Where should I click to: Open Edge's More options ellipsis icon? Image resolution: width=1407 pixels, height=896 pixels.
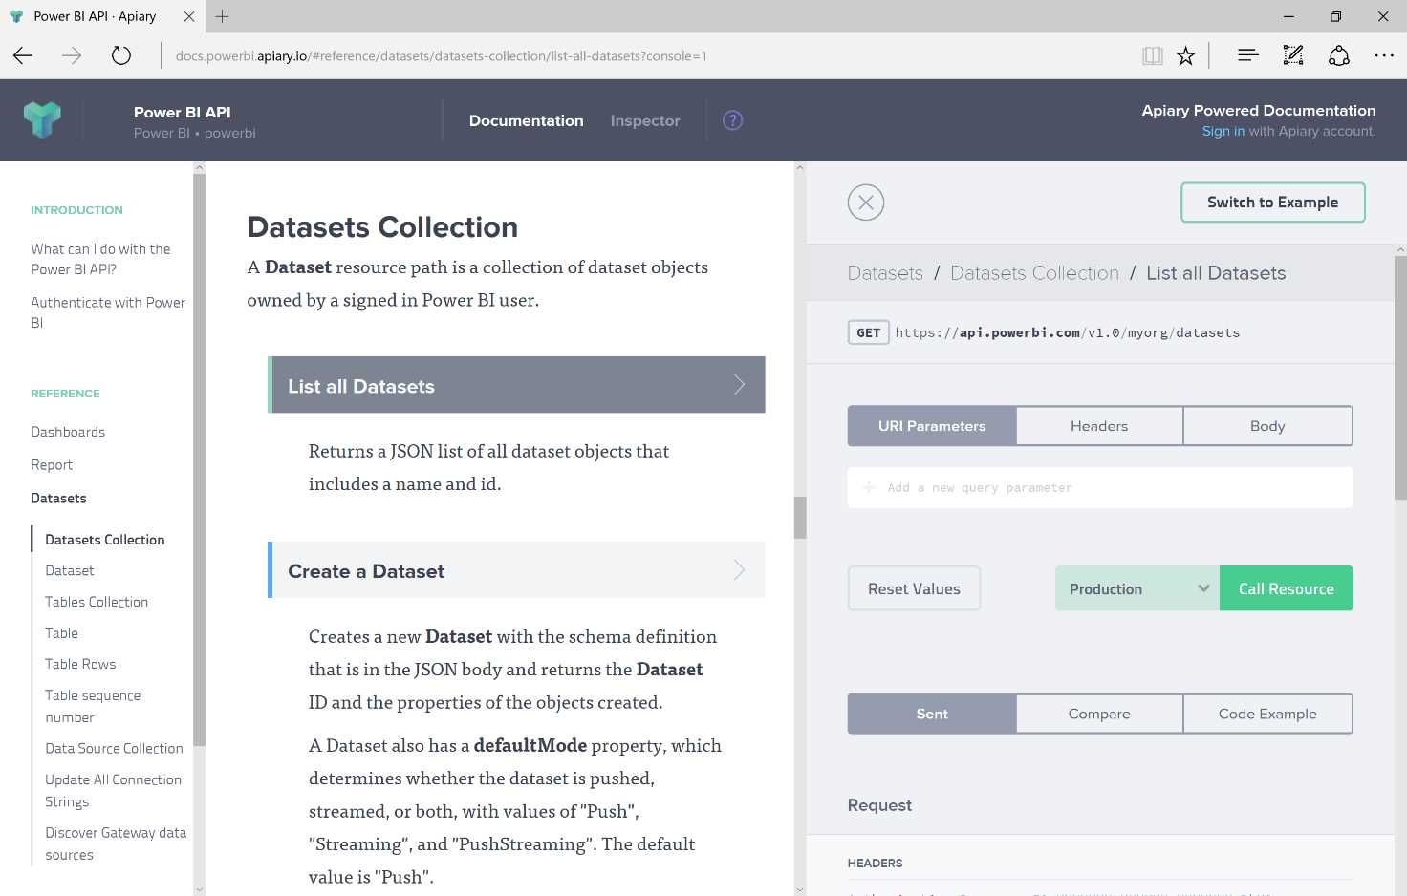pyautogui.click(x=1384, y=55)
